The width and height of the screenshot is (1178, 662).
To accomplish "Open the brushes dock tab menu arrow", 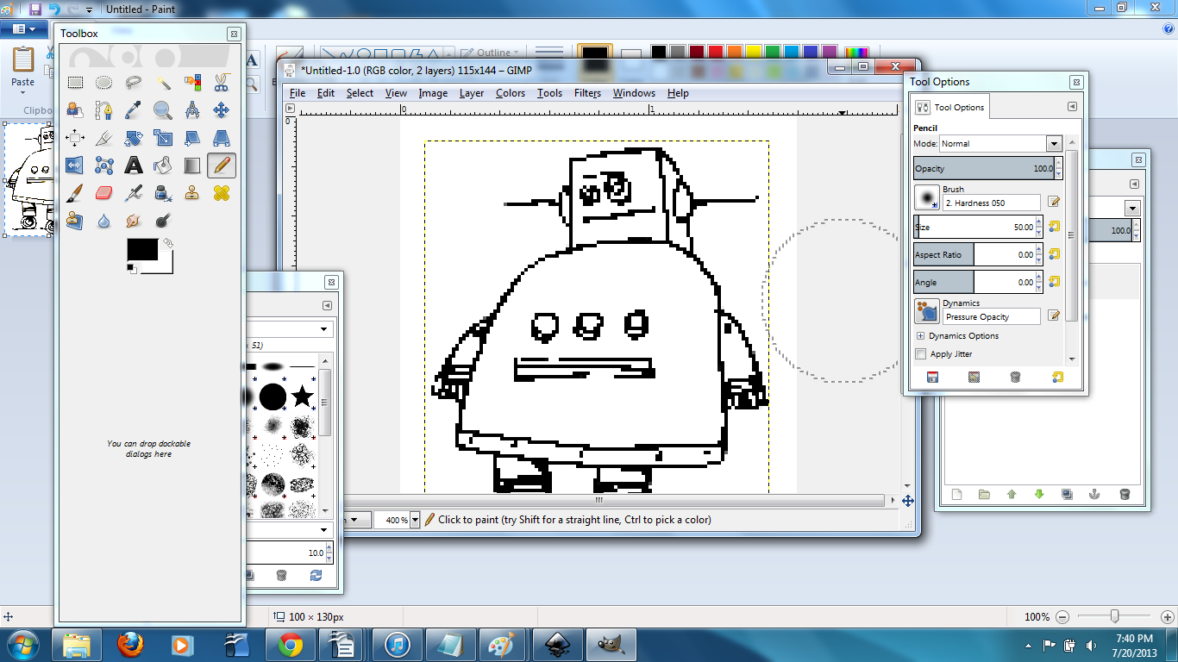I will pyautogui.click(x=327, y=306).
